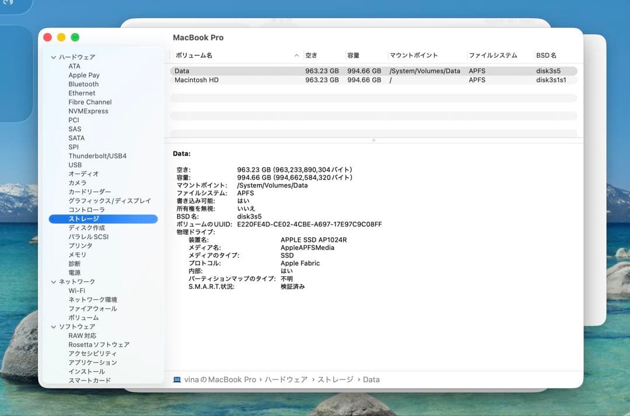Select the Data volume row
Image resolution: width=630 pixels, height=416 pixels.
pyautogui.click(x=374, y=71)
